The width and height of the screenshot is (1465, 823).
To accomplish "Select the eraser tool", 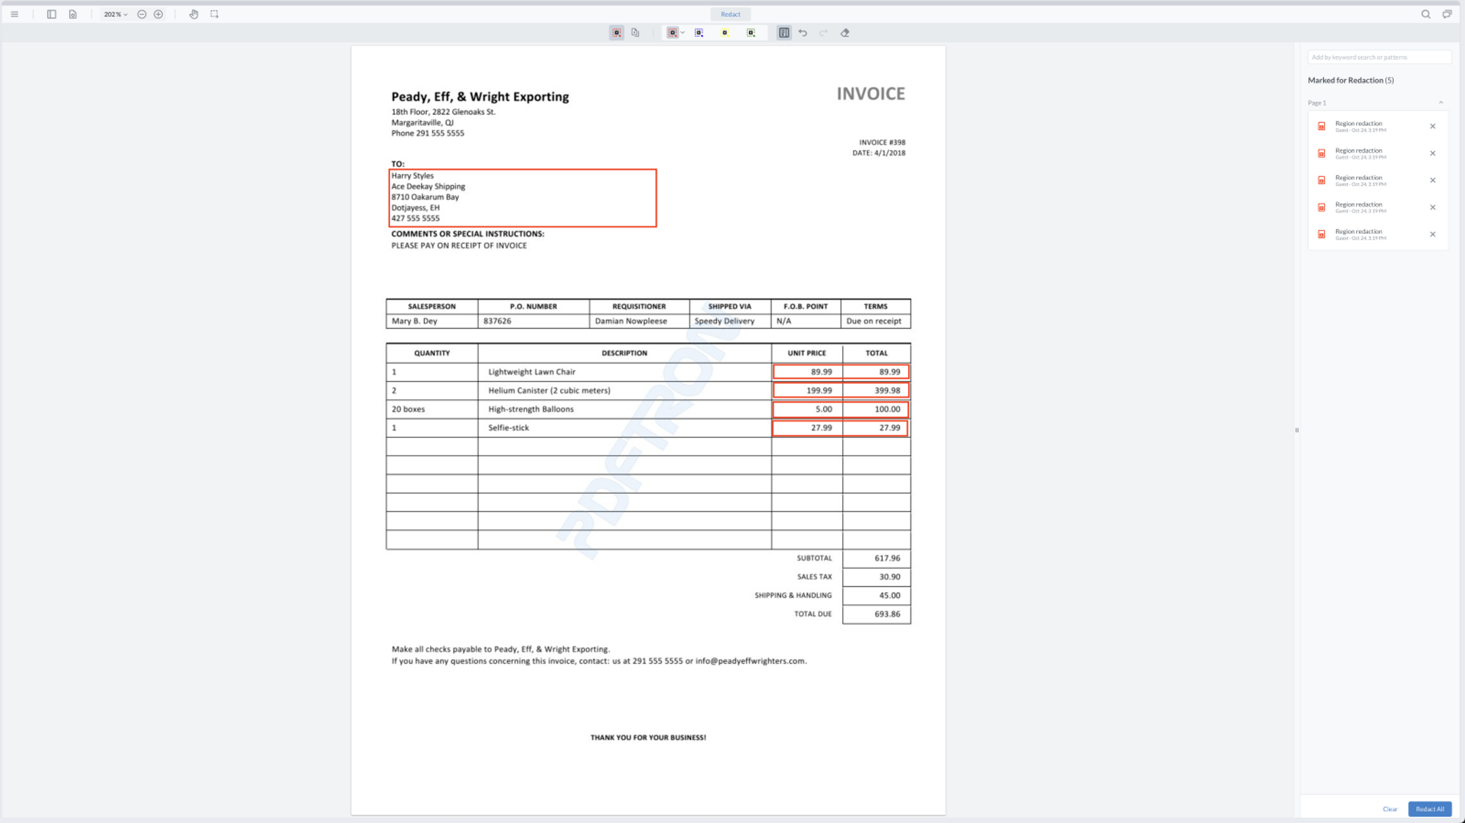I will tap(845, 33).
